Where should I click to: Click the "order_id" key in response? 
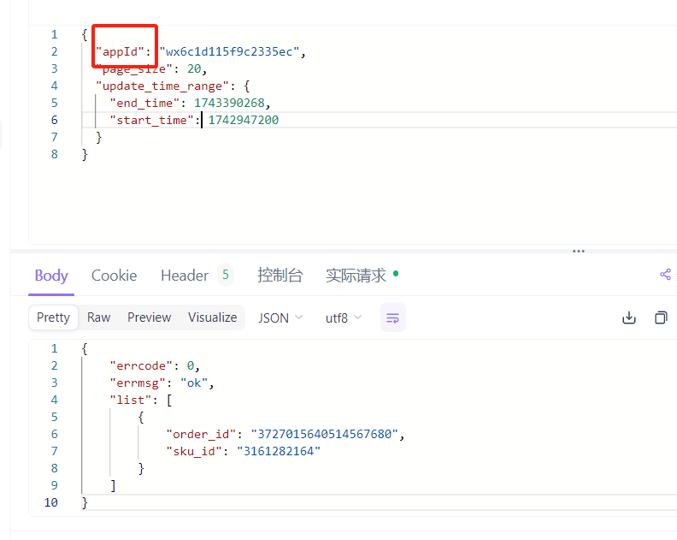201,434
